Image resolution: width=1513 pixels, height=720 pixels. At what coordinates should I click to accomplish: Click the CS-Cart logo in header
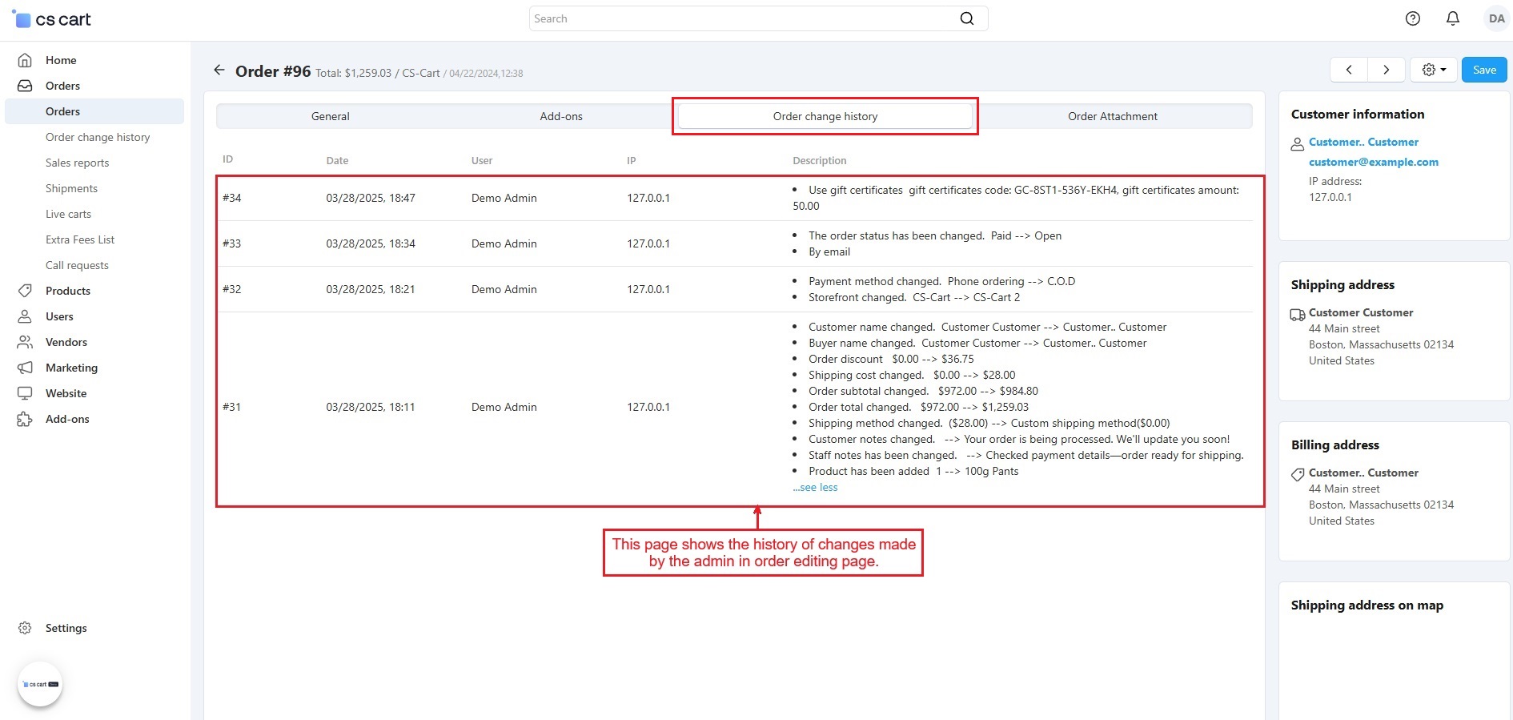(52, 19)
